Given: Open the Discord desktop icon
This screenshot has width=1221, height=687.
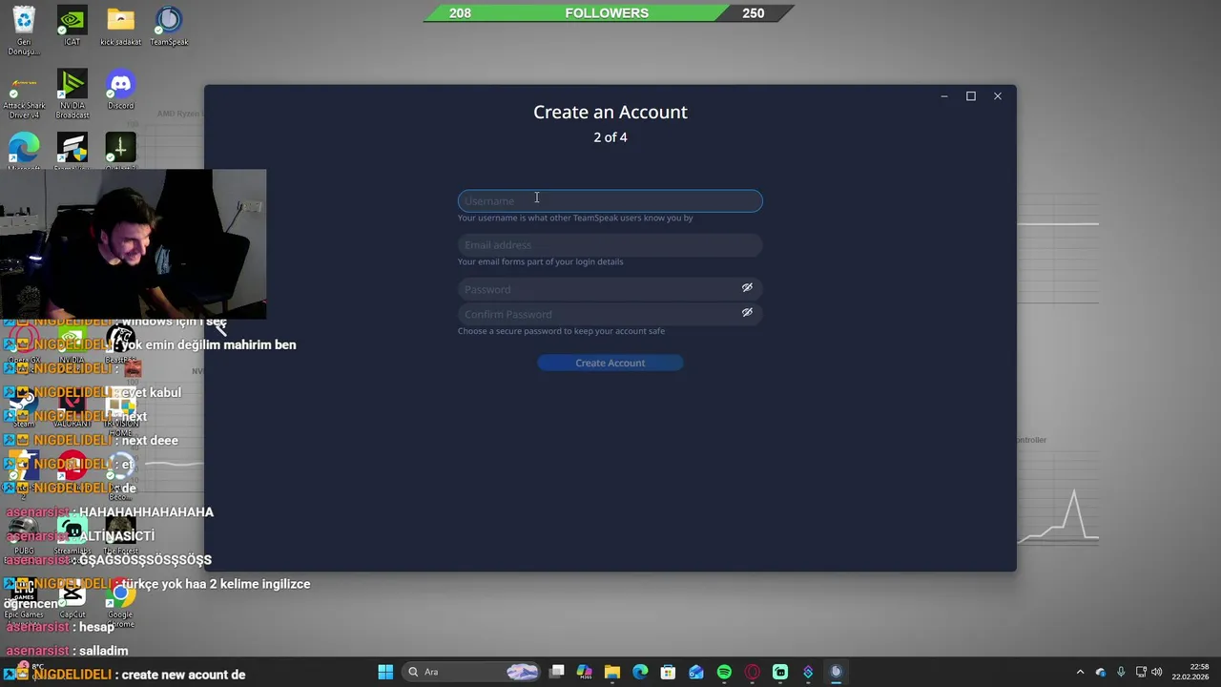Looking at the screenshot, I should (120, 90).
